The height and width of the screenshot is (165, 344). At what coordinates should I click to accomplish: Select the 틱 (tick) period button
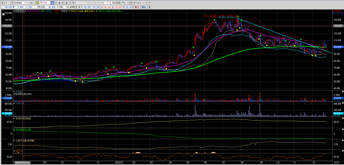pos(73,3)
